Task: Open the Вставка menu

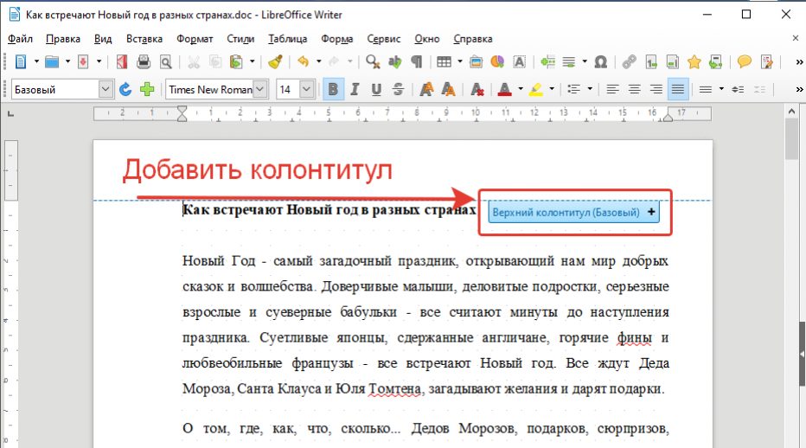Action: 144,39
